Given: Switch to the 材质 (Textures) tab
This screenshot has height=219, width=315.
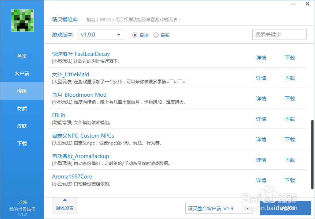Looking at the screenshot, I should (x=21, y=108).
